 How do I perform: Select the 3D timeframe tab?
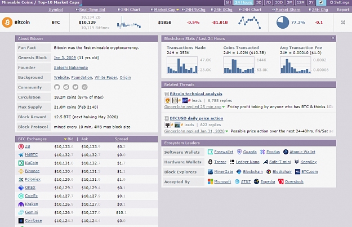[259, 2]
